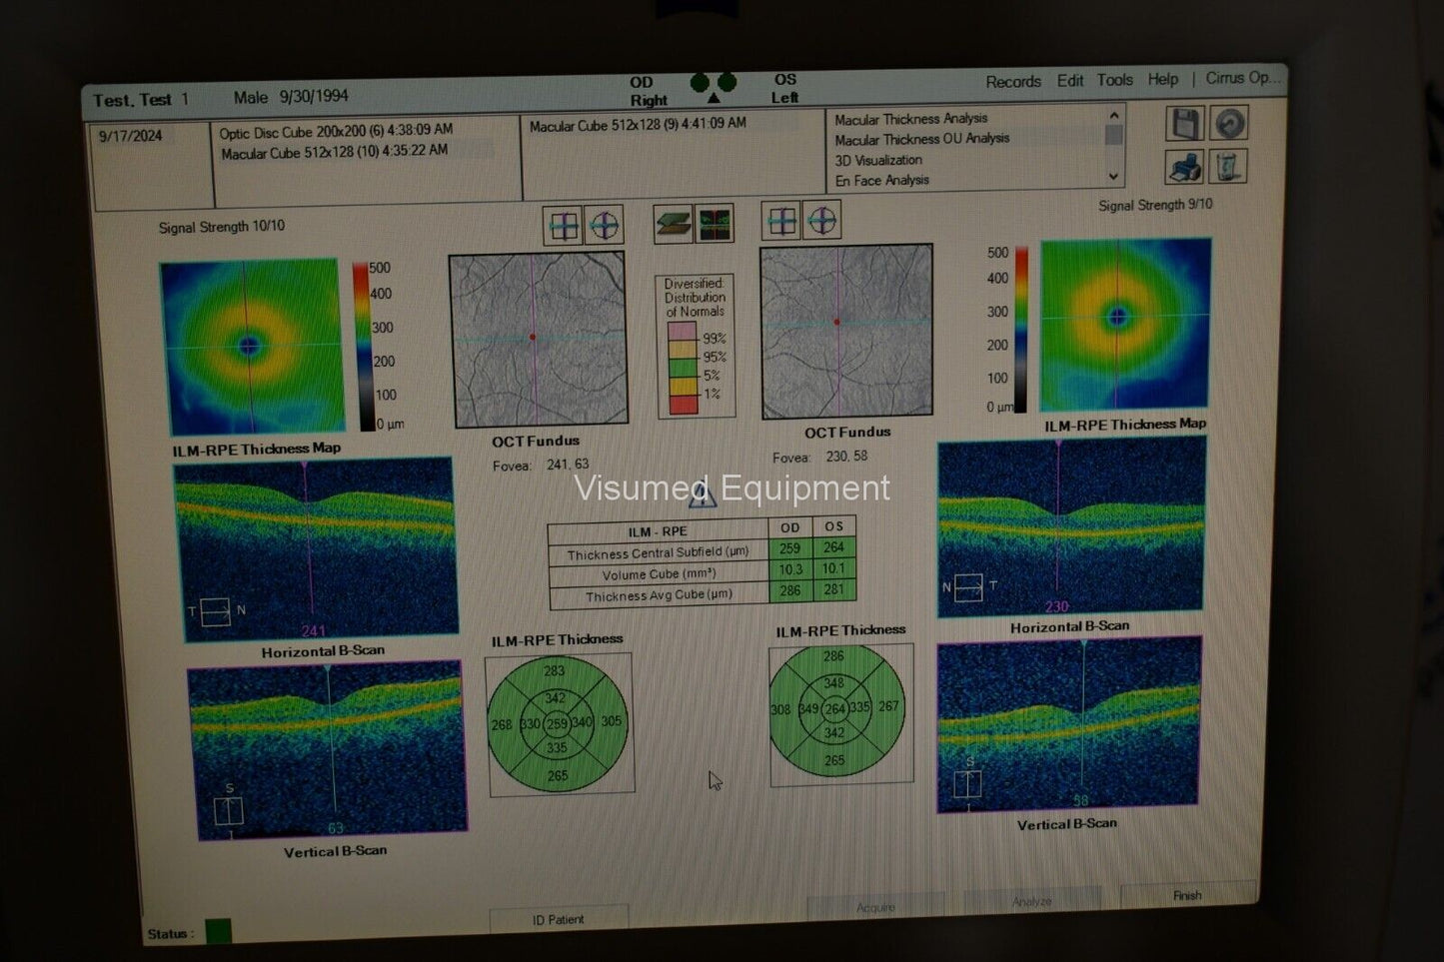Viewport: 1444px width, 962px height.
Task: Click the Print icon
Action: point(1185,167)
